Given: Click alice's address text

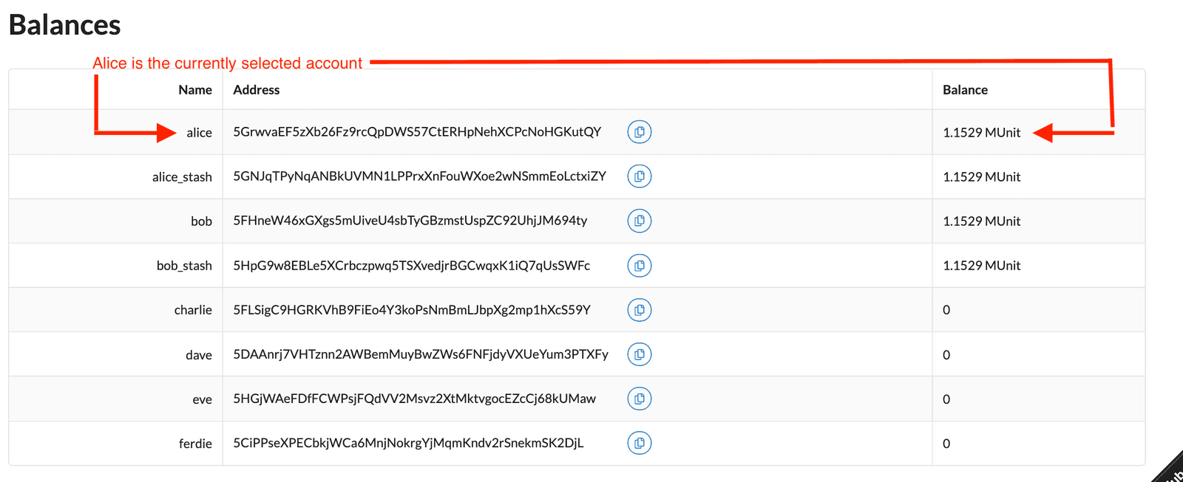Looking at the screenshot, I should tap(417, 132).
